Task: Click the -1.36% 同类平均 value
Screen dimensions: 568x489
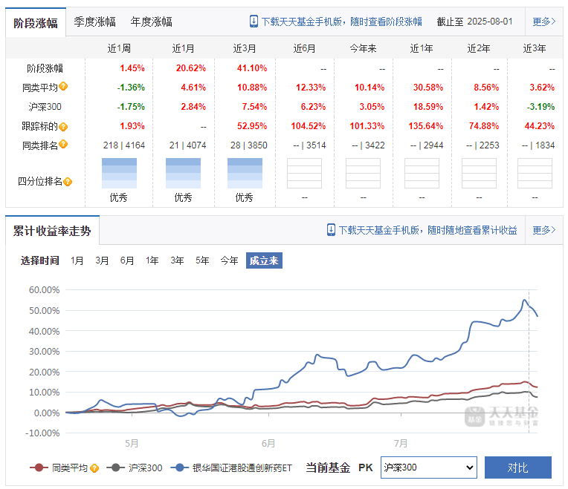Action: click(131, 88)
